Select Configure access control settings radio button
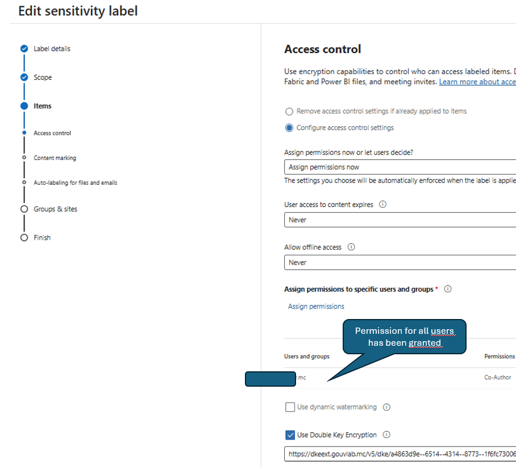Image resolution: width=516 pixels, height=468 pixels. [289, 128]
